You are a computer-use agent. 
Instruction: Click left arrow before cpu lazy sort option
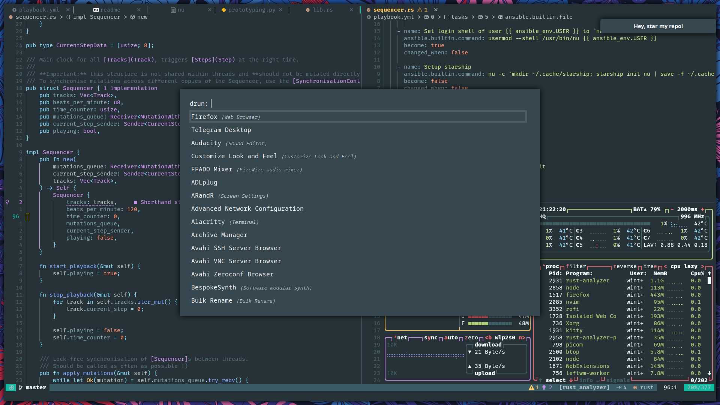[x=665, y=266]
